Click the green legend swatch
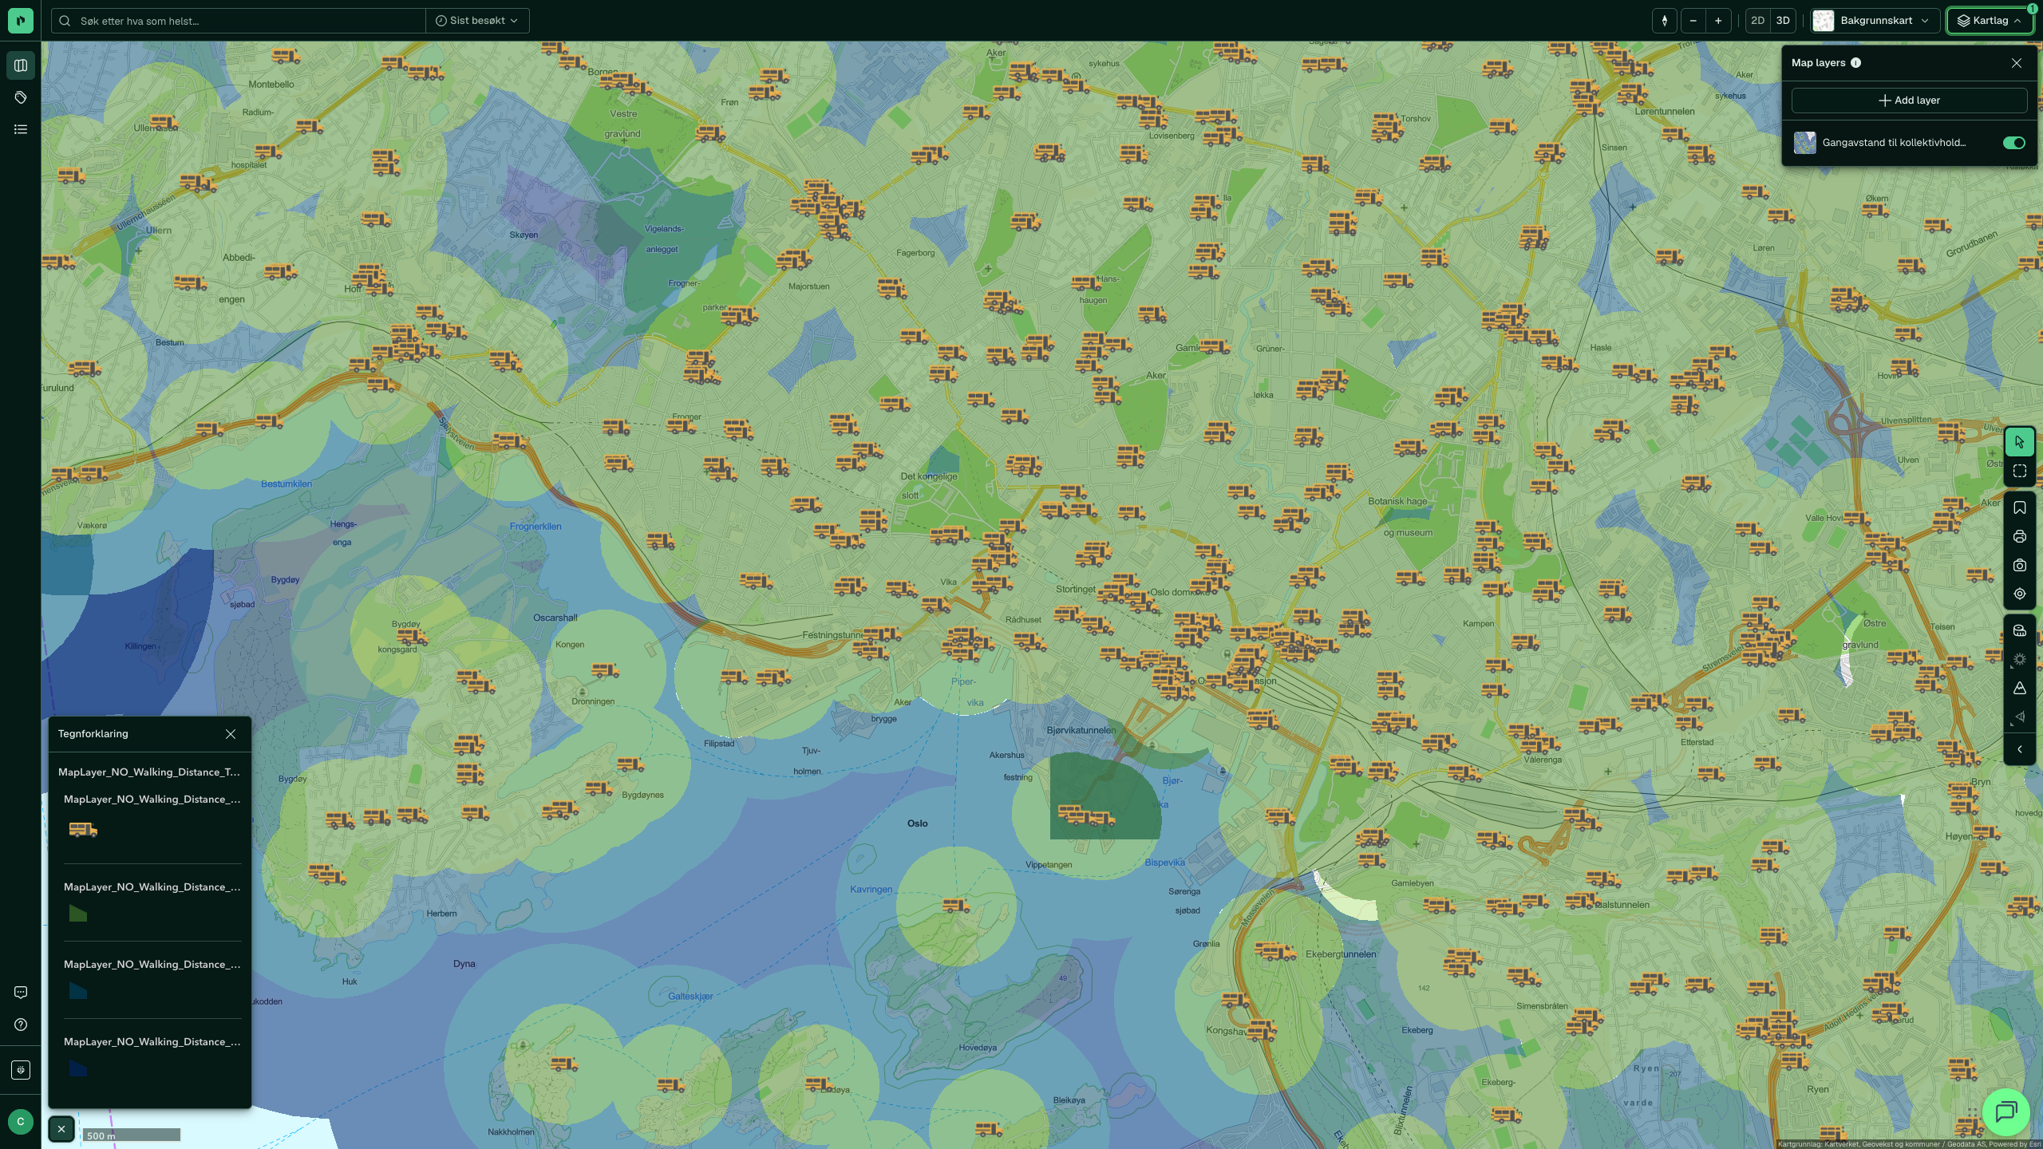Screen dimensions: 2043x1149 click(x=78, y=914)
